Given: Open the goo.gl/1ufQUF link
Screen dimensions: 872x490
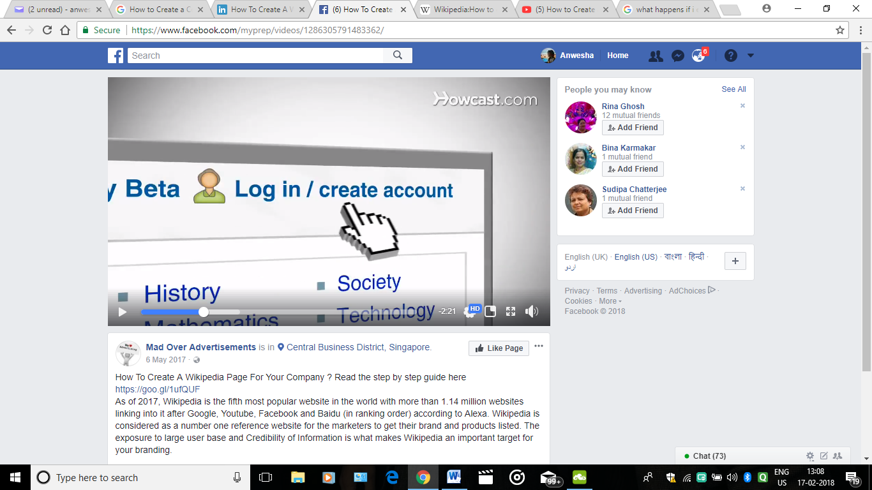Looking at the screenshot, I should tap(158, 389).
